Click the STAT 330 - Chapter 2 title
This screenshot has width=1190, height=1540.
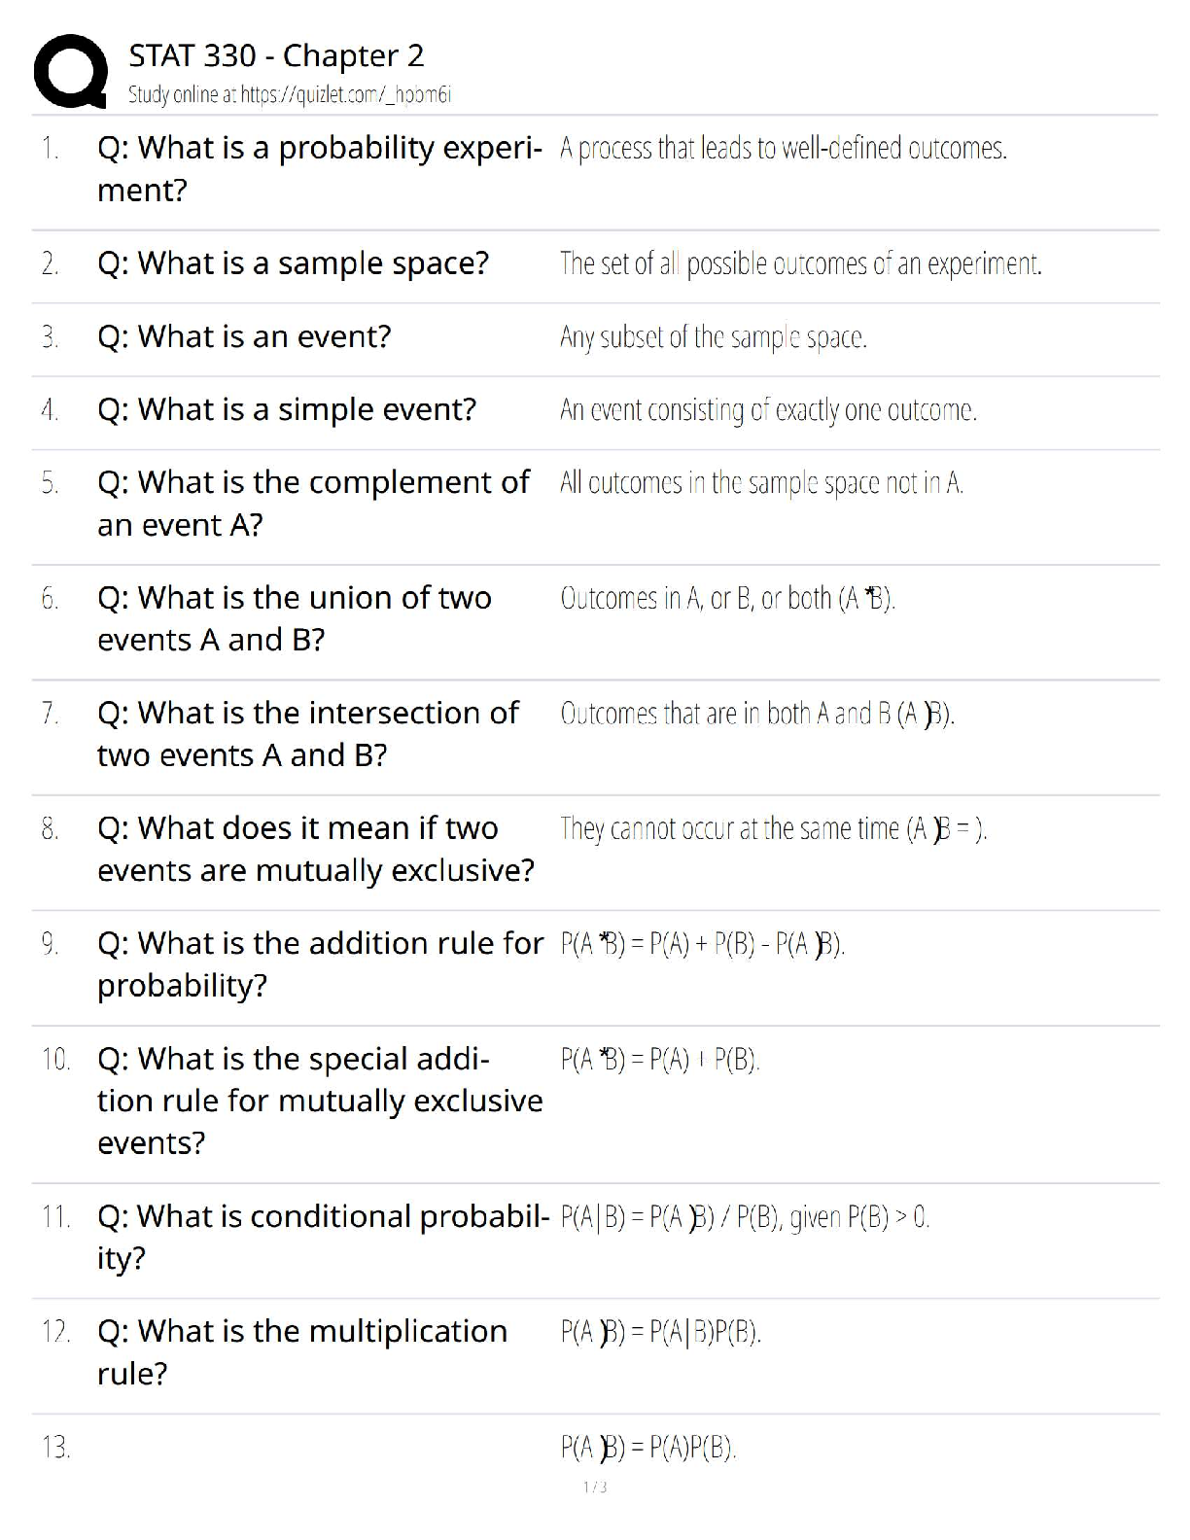point(276,56)
